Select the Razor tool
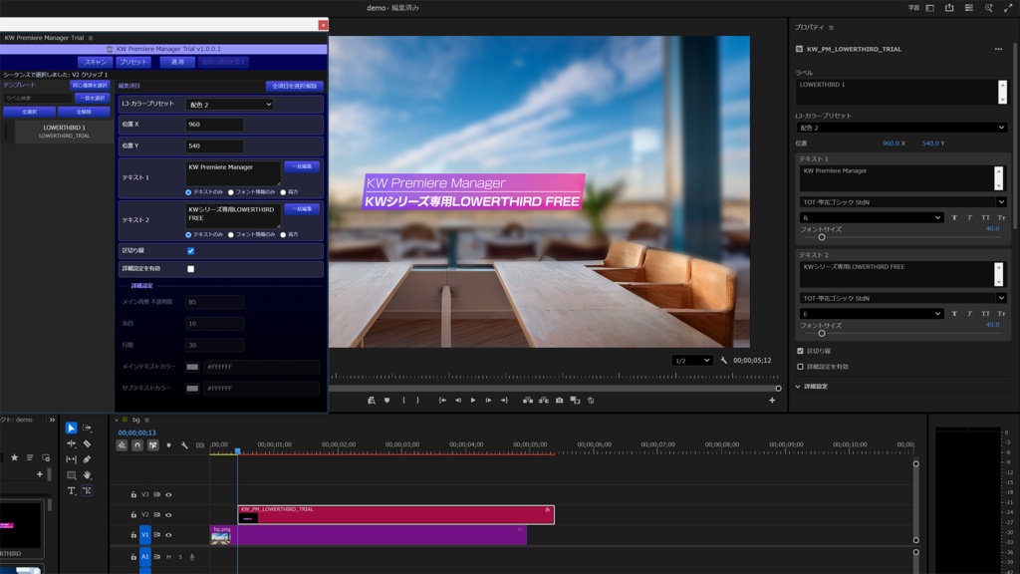1020x574 pixels. (87, 443)
